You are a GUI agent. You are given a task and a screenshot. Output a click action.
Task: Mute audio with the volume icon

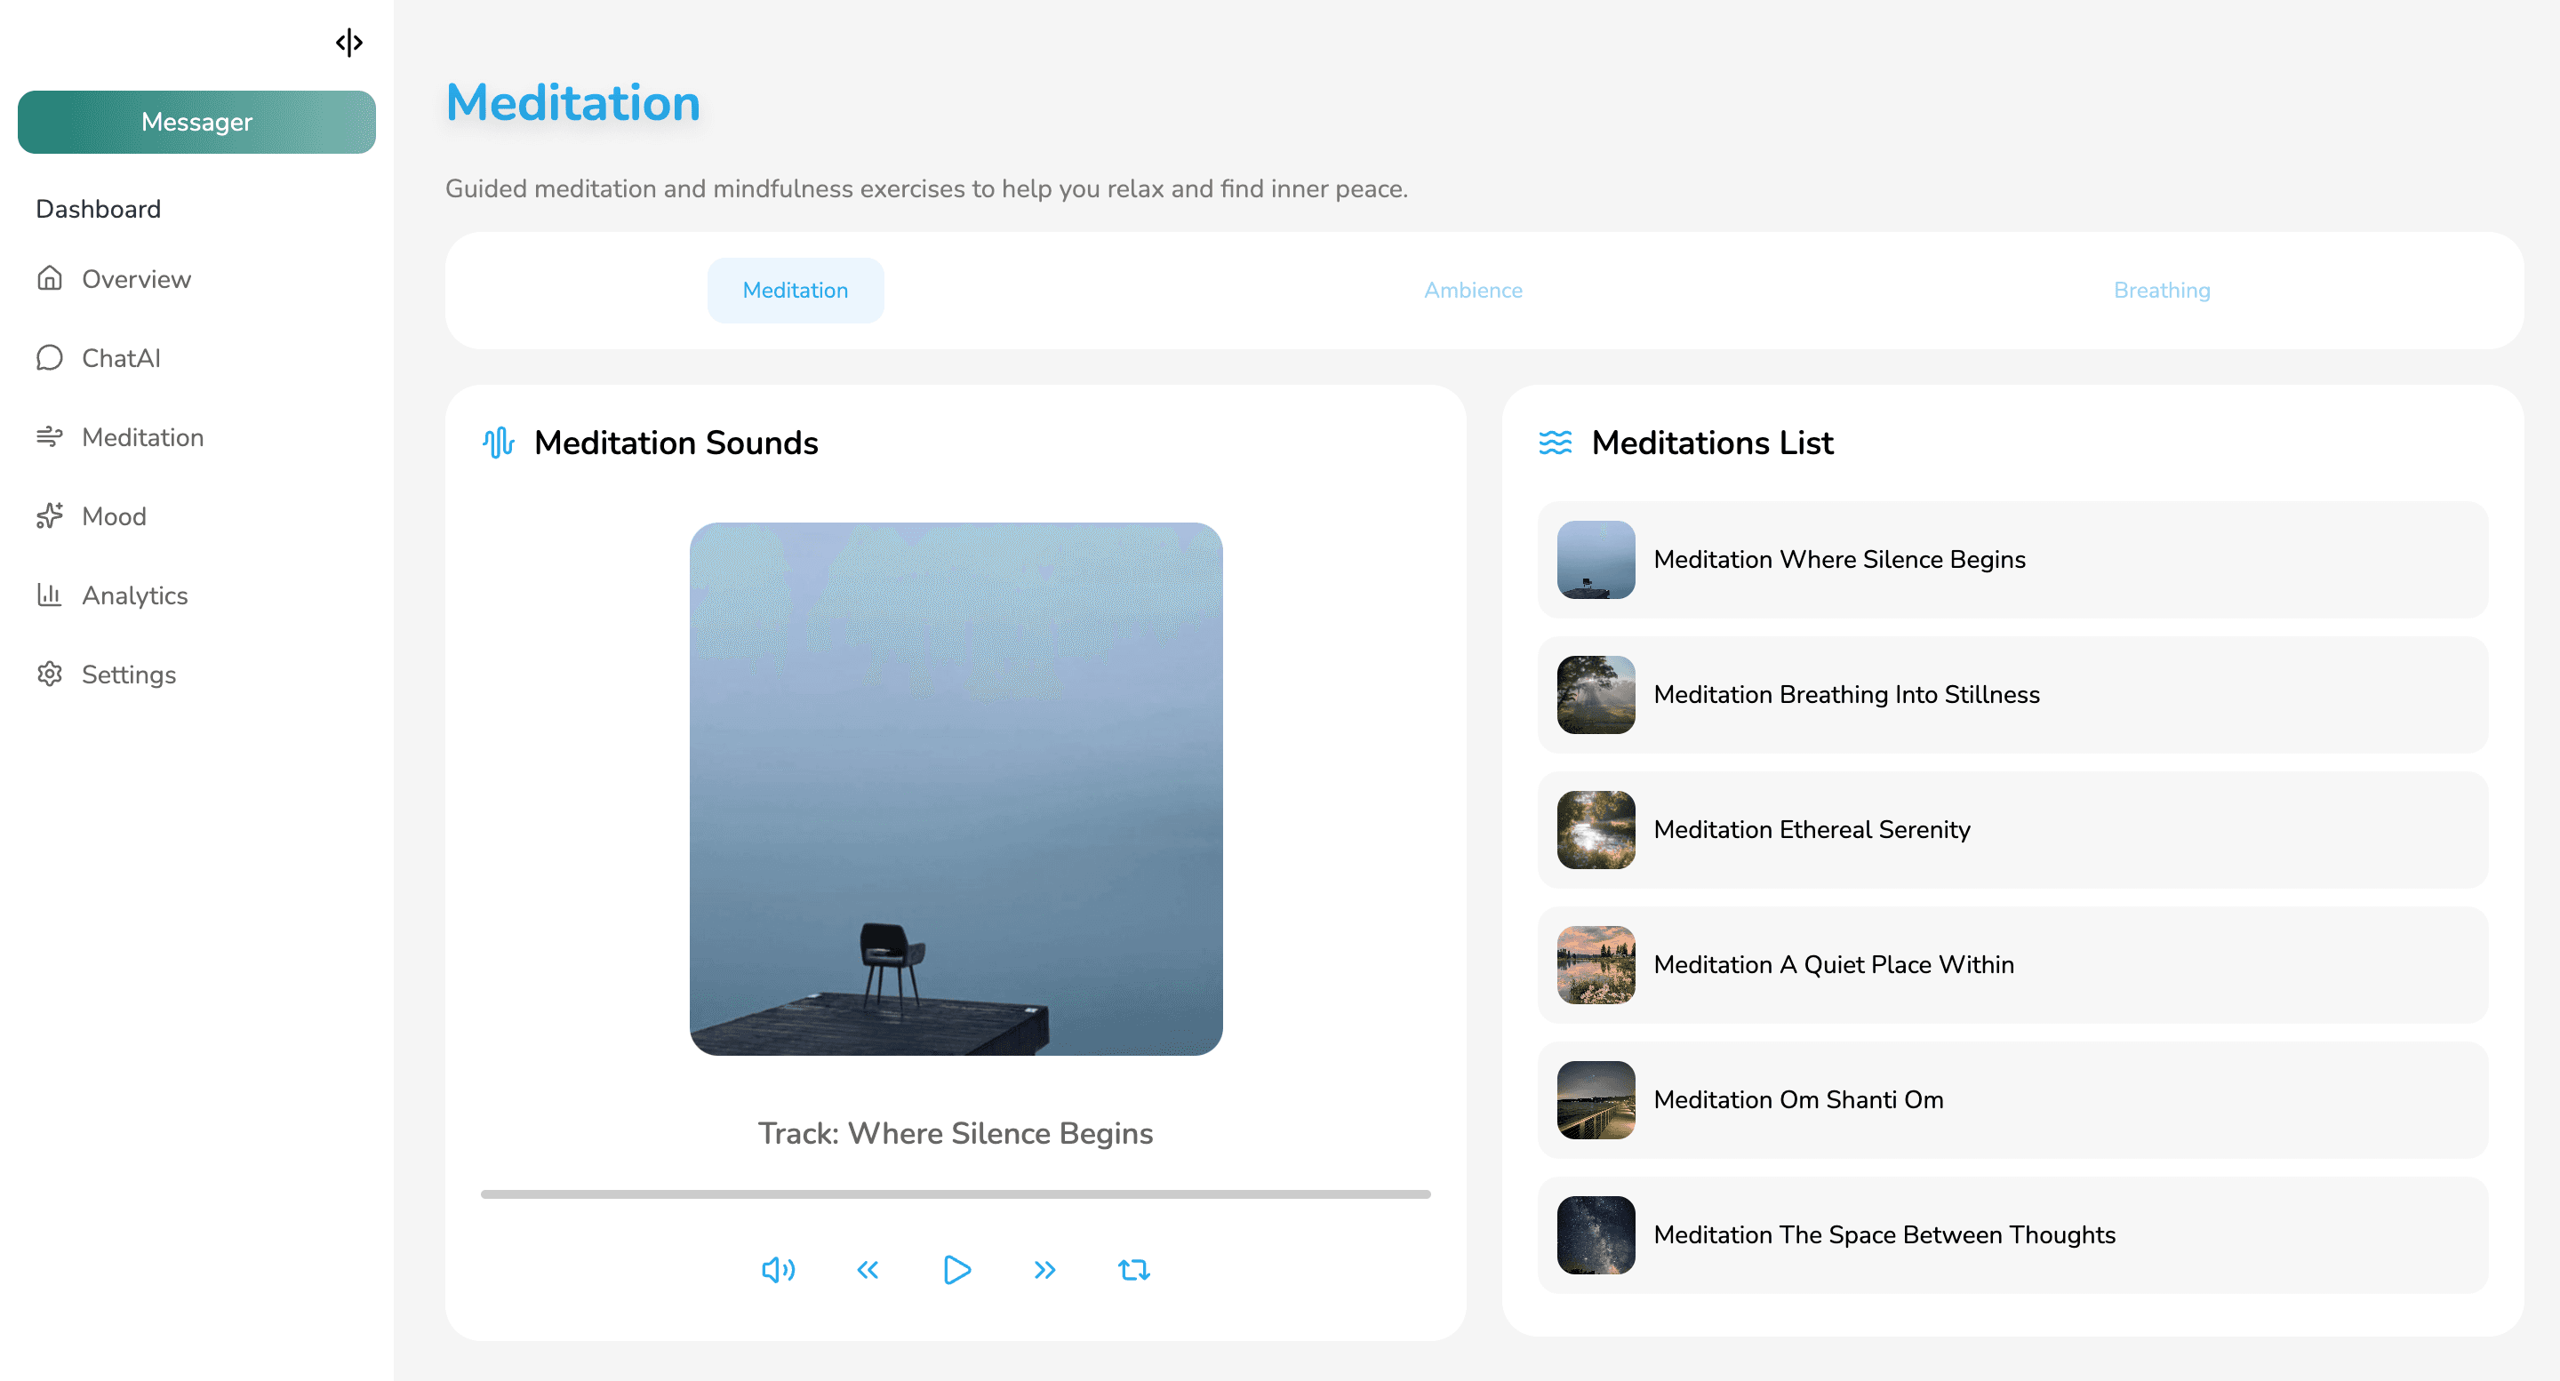point(780,1269)
